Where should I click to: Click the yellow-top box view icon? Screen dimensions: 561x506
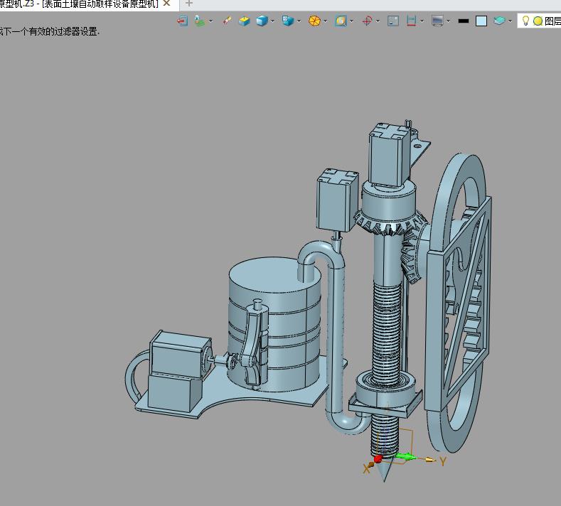point(245,21)
